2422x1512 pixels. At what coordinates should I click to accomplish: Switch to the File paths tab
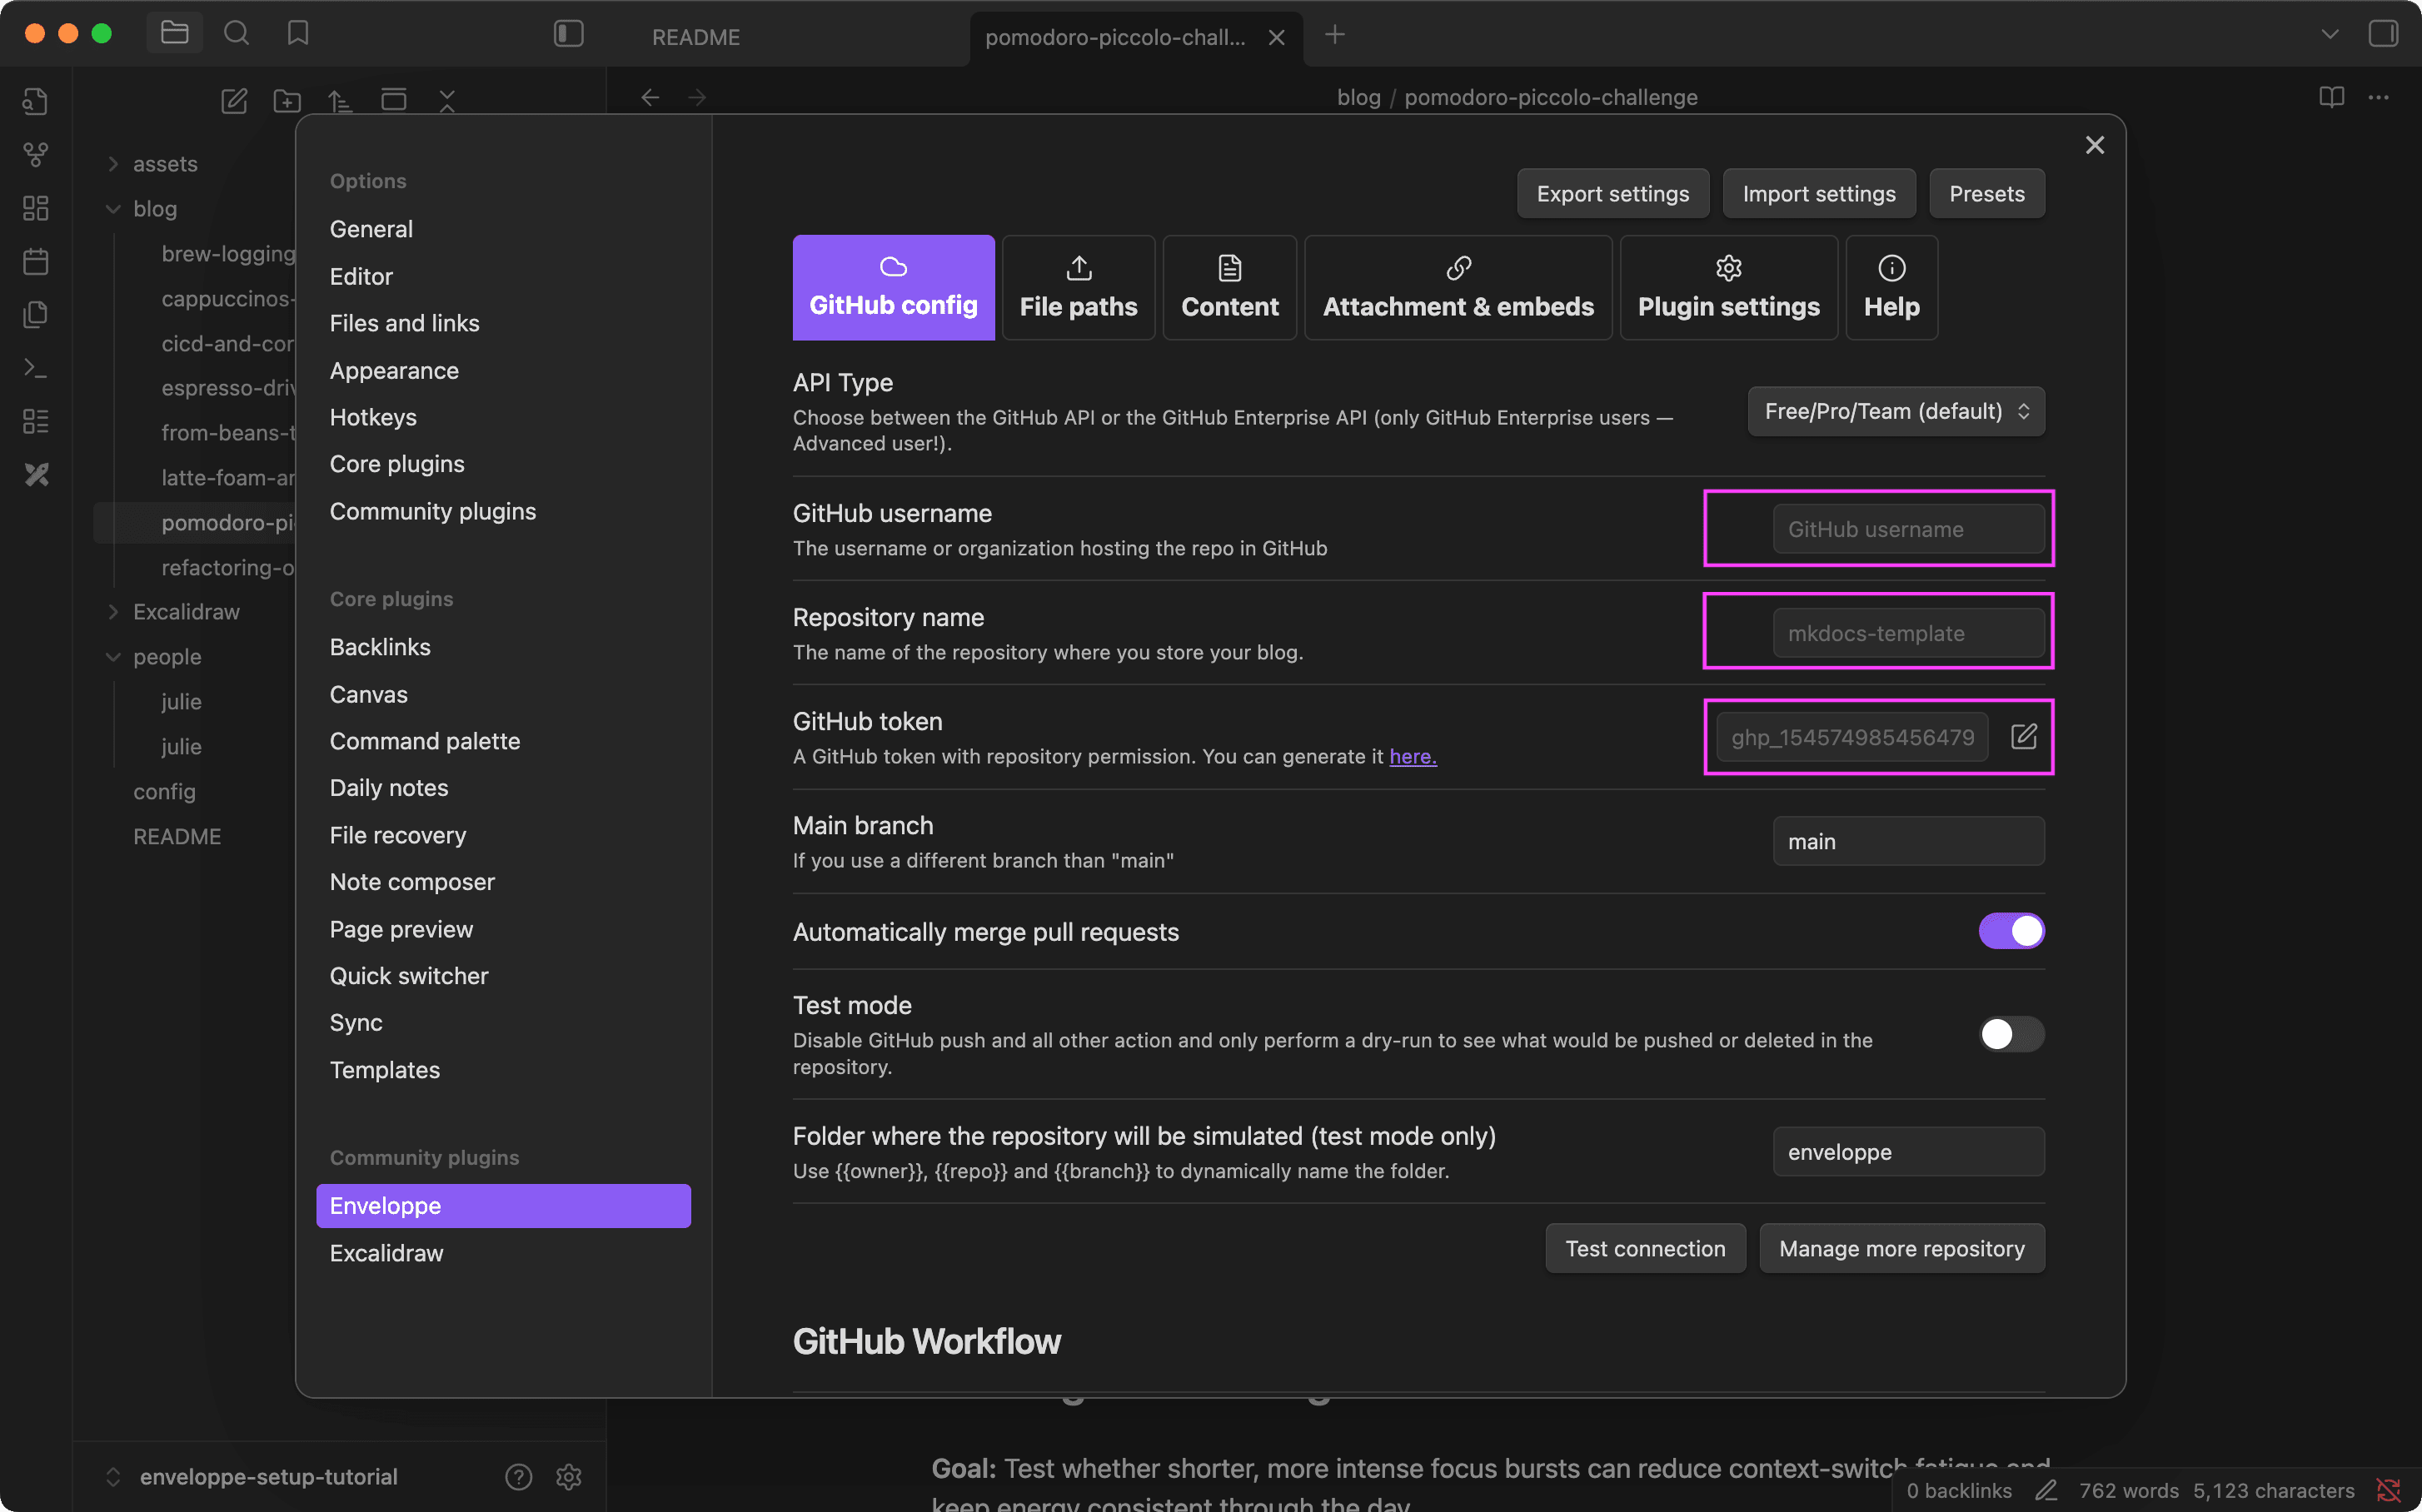click(x=1079, y=288)
